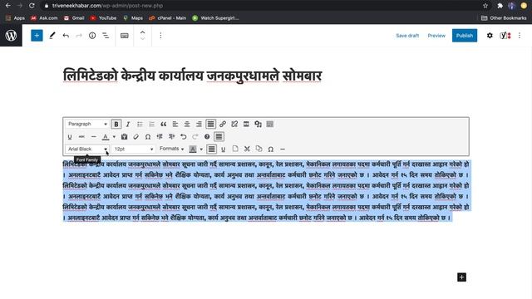
Task: Click the New document icon
Action: [x=235, y=149]
